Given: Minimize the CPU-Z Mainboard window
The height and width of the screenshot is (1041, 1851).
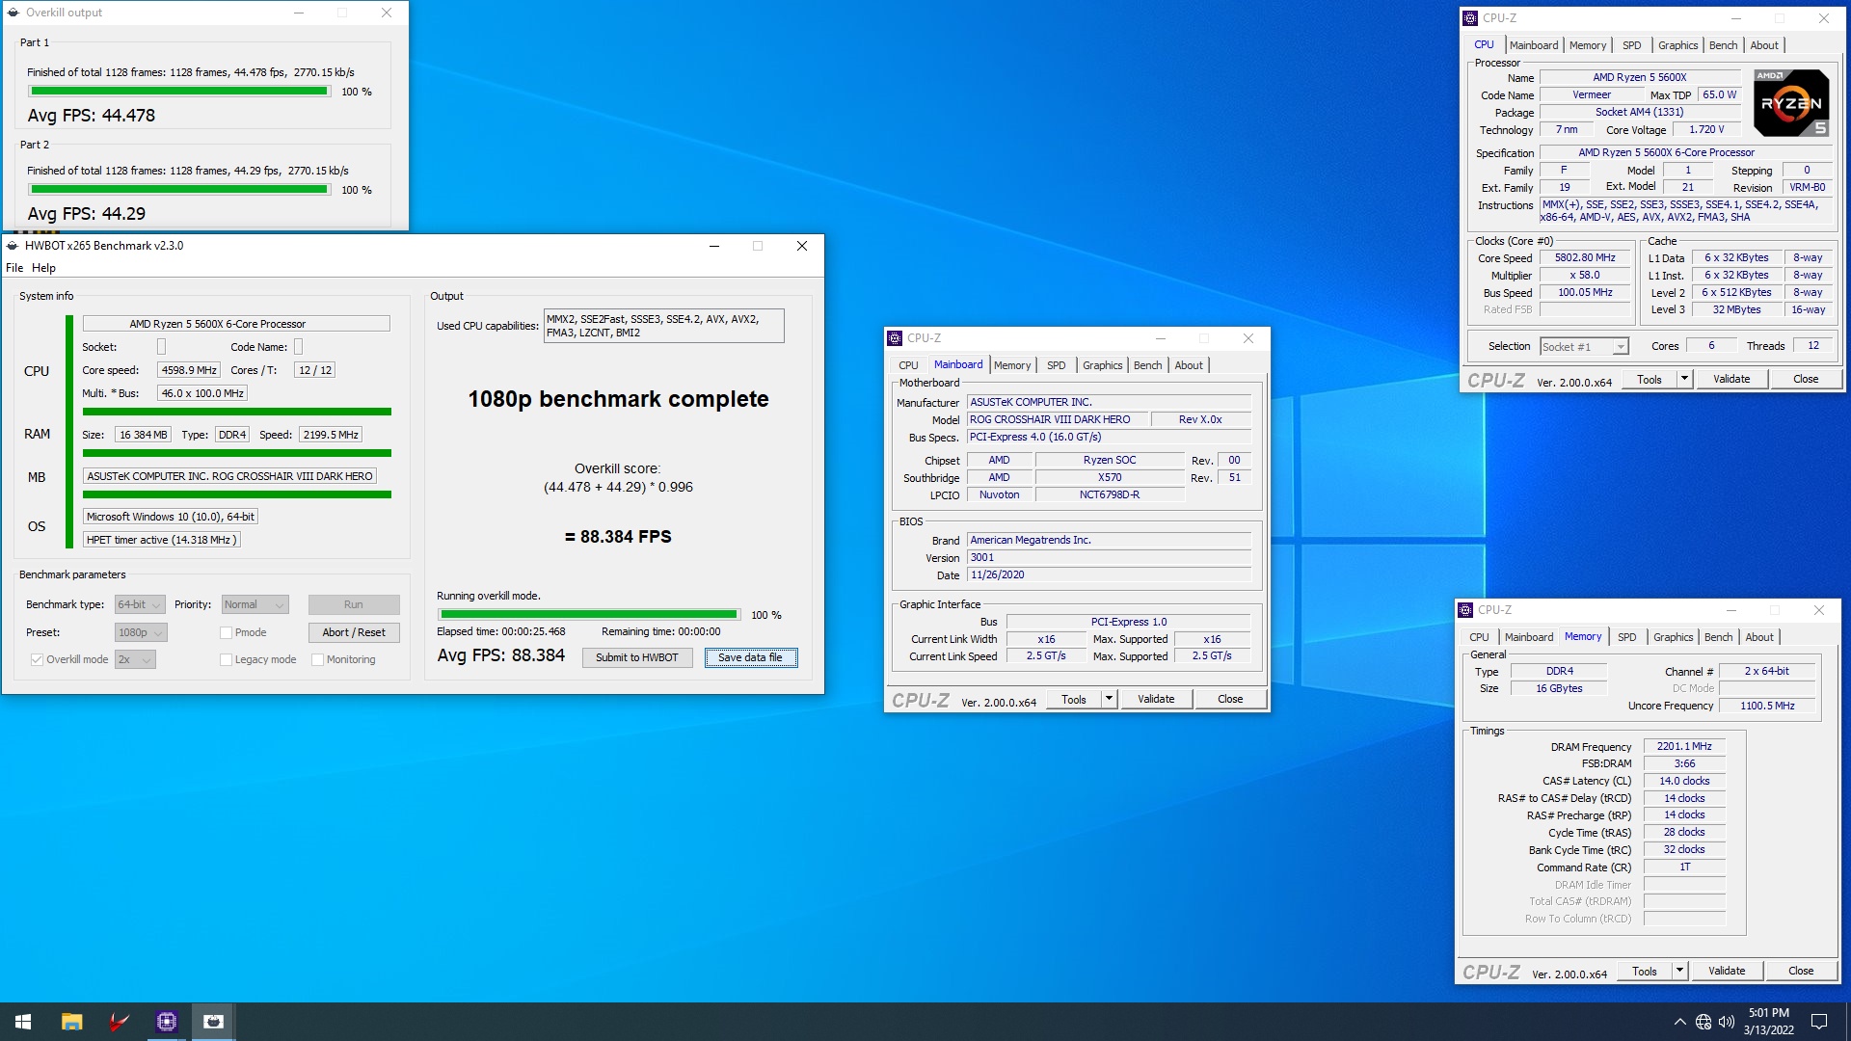Looking at the screenshot, I should pos(1161,338).
